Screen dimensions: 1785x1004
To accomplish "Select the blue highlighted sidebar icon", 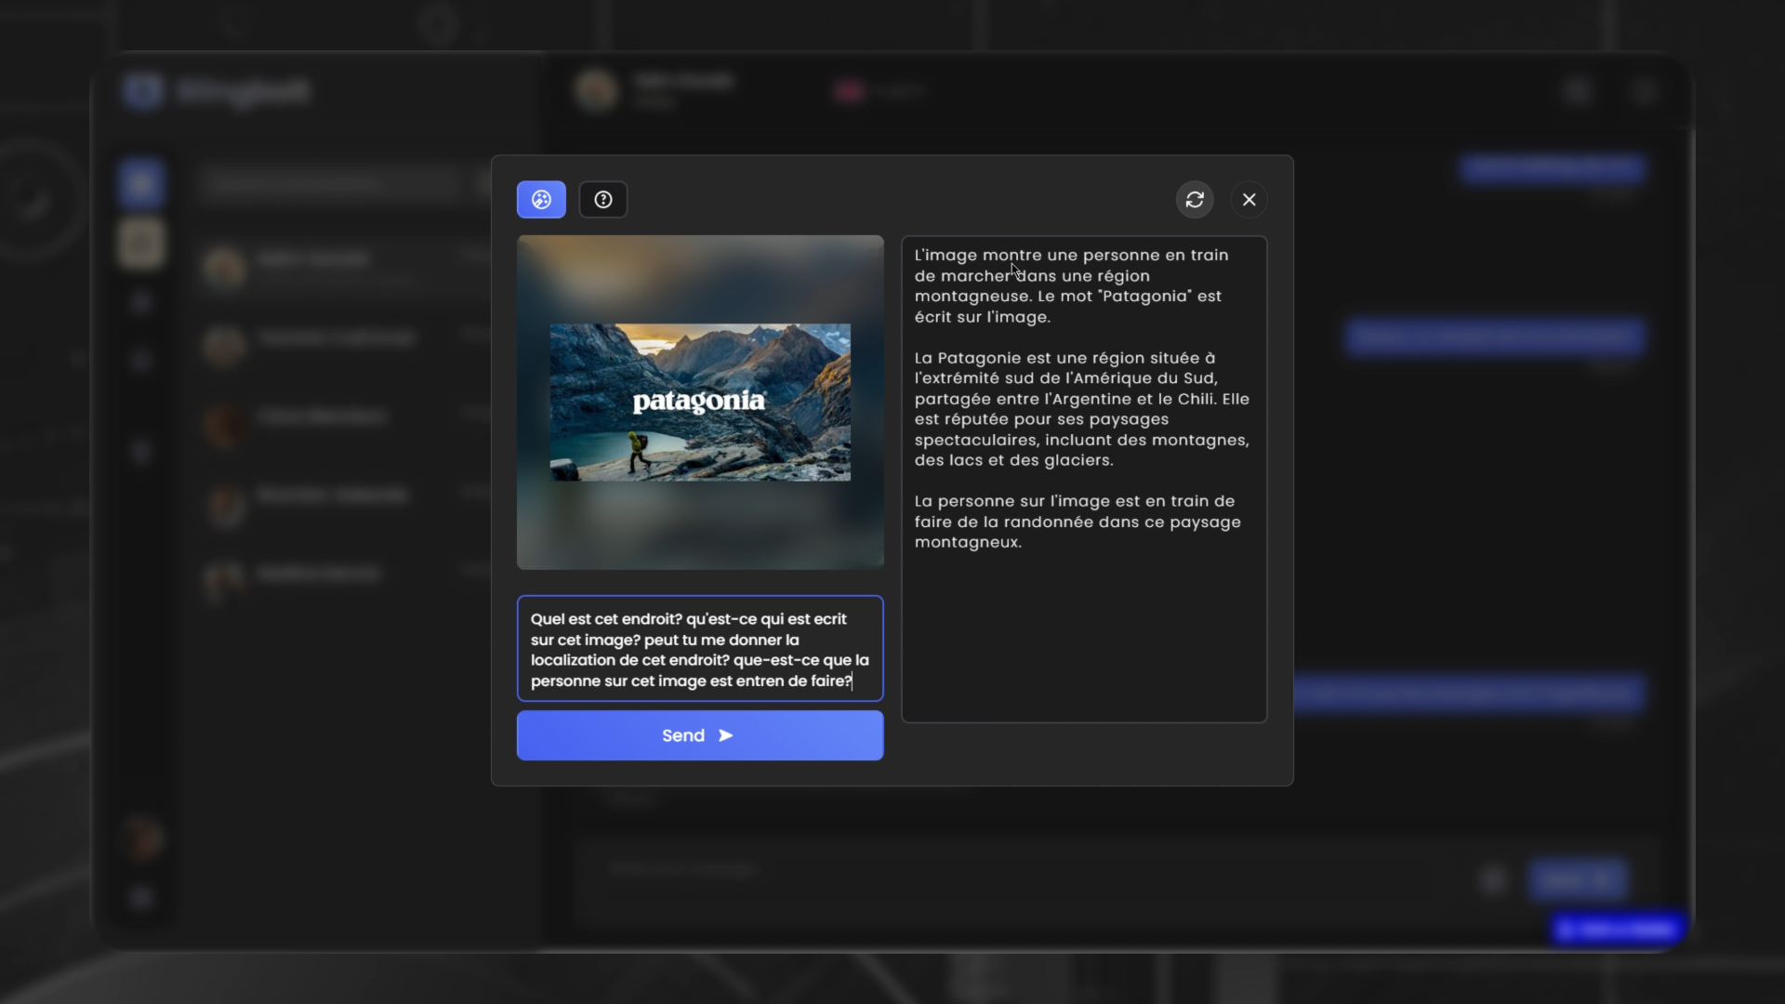I will 141,184.
